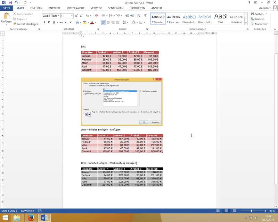Click the Ersetzen button
This screenshot has width=278, height=222.
click(x=259, y=19)
